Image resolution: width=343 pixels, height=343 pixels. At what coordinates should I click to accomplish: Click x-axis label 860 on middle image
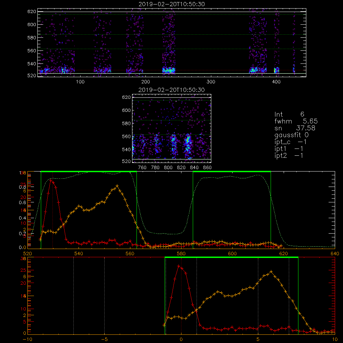(208, 168)
